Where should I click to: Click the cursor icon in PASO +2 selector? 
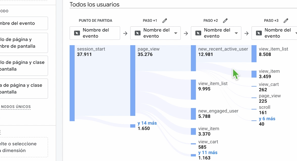pyautogui.click(x=198, y=33)
